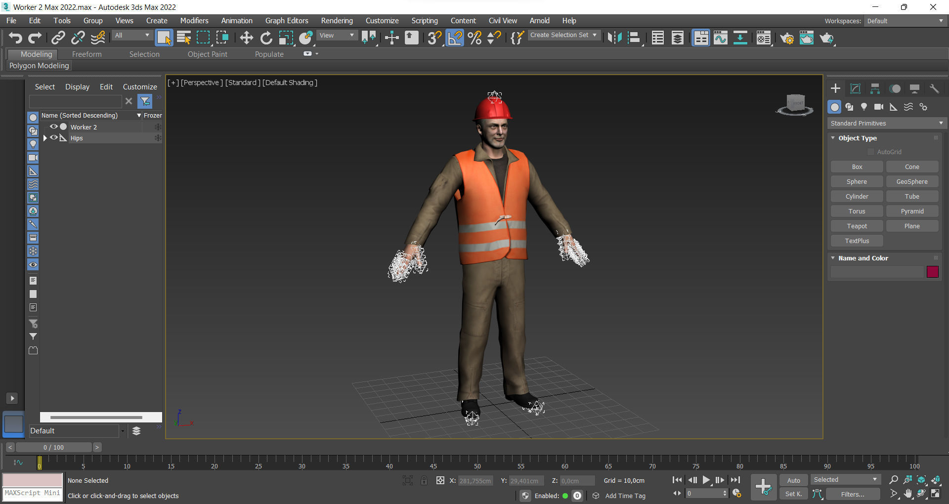Switch to the Motion command panel tab
949x504 pixels.
pos(895,88)
